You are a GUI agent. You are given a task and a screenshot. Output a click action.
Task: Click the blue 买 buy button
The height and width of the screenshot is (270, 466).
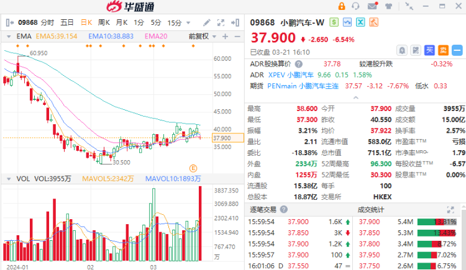429,50
